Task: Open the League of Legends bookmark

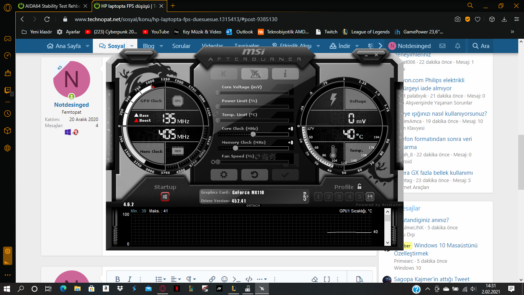Action: click(366, 32)
